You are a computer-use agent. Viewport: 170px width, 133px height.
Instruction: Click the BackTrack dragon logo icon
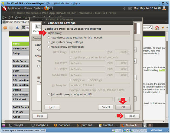[4, 8]
